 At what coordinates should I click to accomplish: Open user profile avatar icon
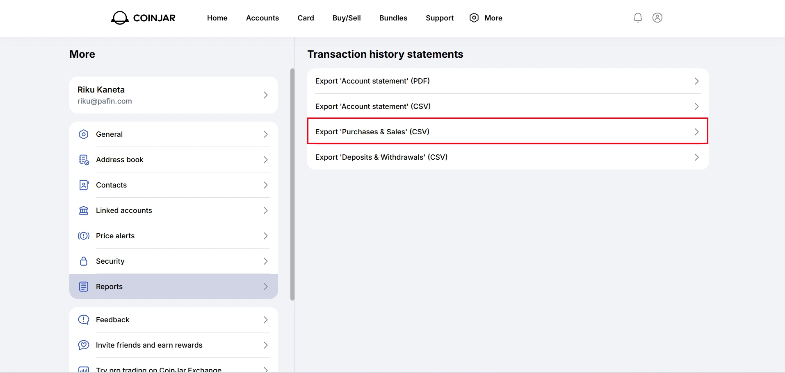657,18
